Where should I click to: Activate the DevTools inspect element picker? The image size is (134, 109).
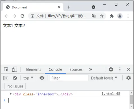(x=6, y=69)
